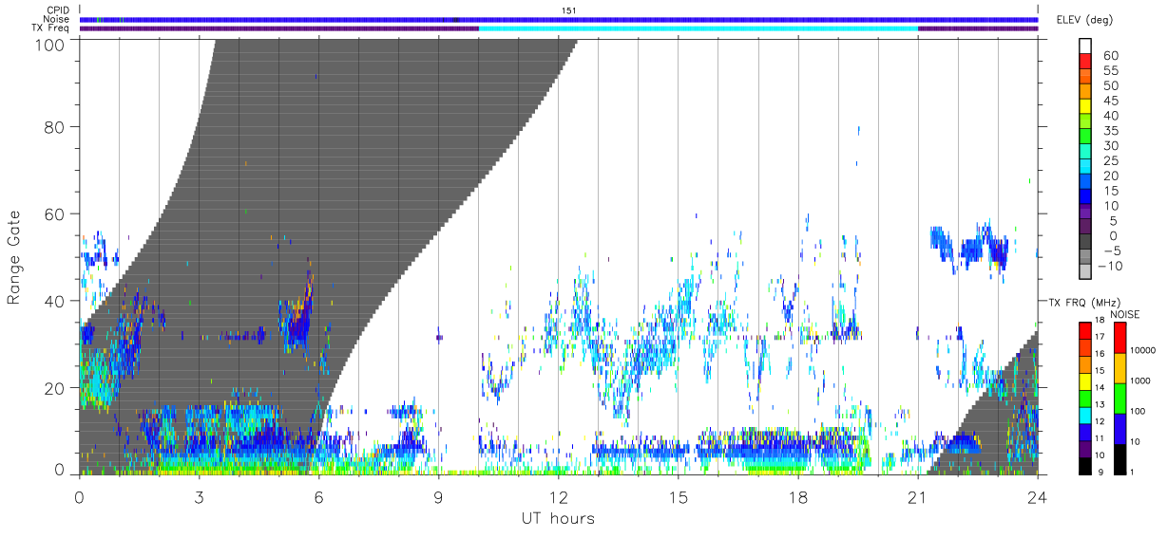This screenshot has height=538, width=1167.
Task: Click the "Noise" row label above the plot
Action: 58,19
